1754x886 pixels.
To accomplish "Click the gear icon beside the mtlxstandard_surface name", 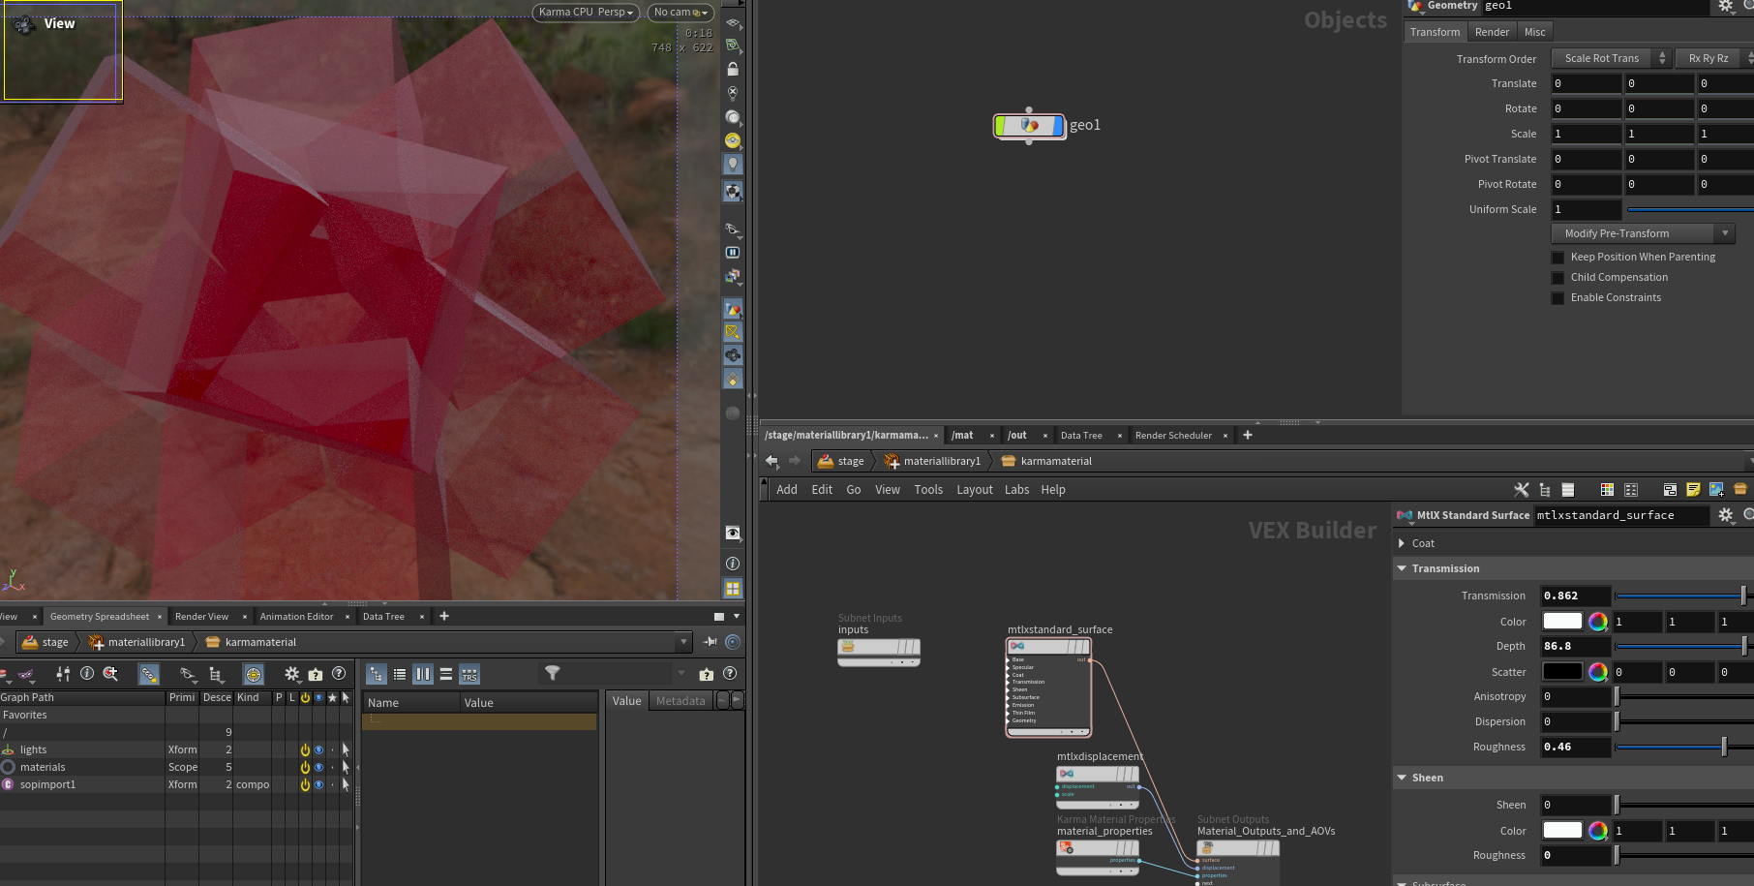I will coord(1726,515).
